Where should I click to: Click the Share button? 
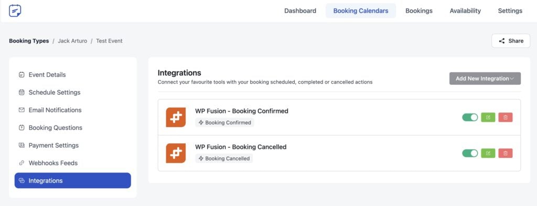click(511, 41)
